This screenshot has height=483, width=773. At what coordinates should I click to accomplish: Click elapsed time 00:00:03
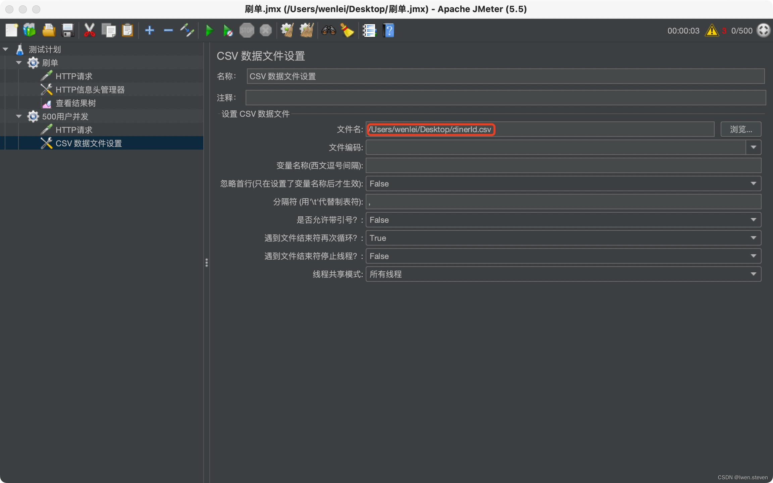pyautogui.click(x=683, y=31)
